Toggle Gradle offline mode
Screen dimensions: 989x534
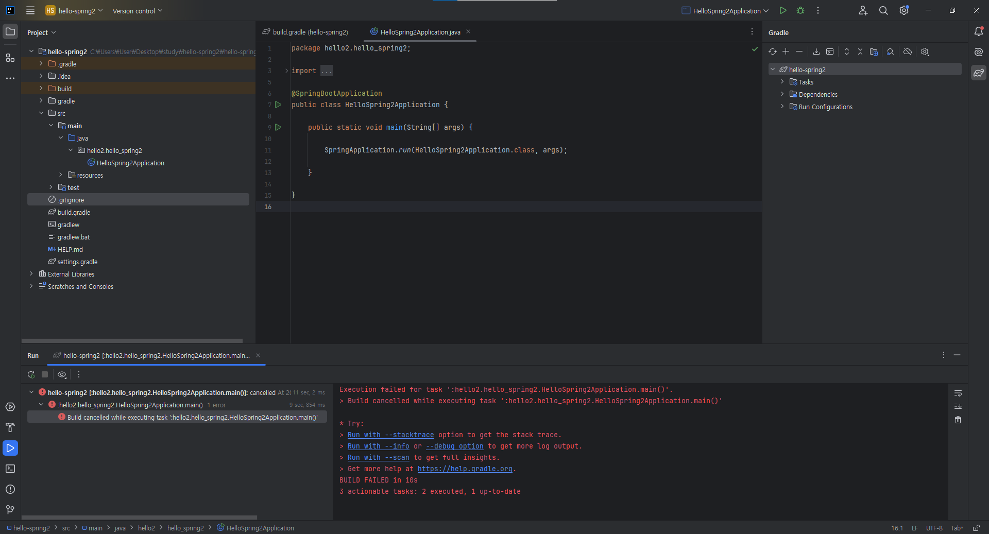pyautogui.click(x=908, y=51)
